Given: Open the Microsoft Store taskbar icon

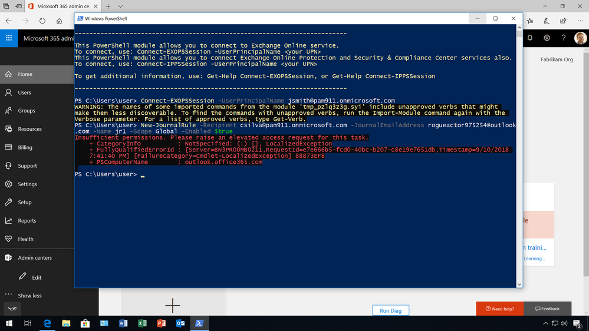Looking at the screenshot, I should coord(85,323).
